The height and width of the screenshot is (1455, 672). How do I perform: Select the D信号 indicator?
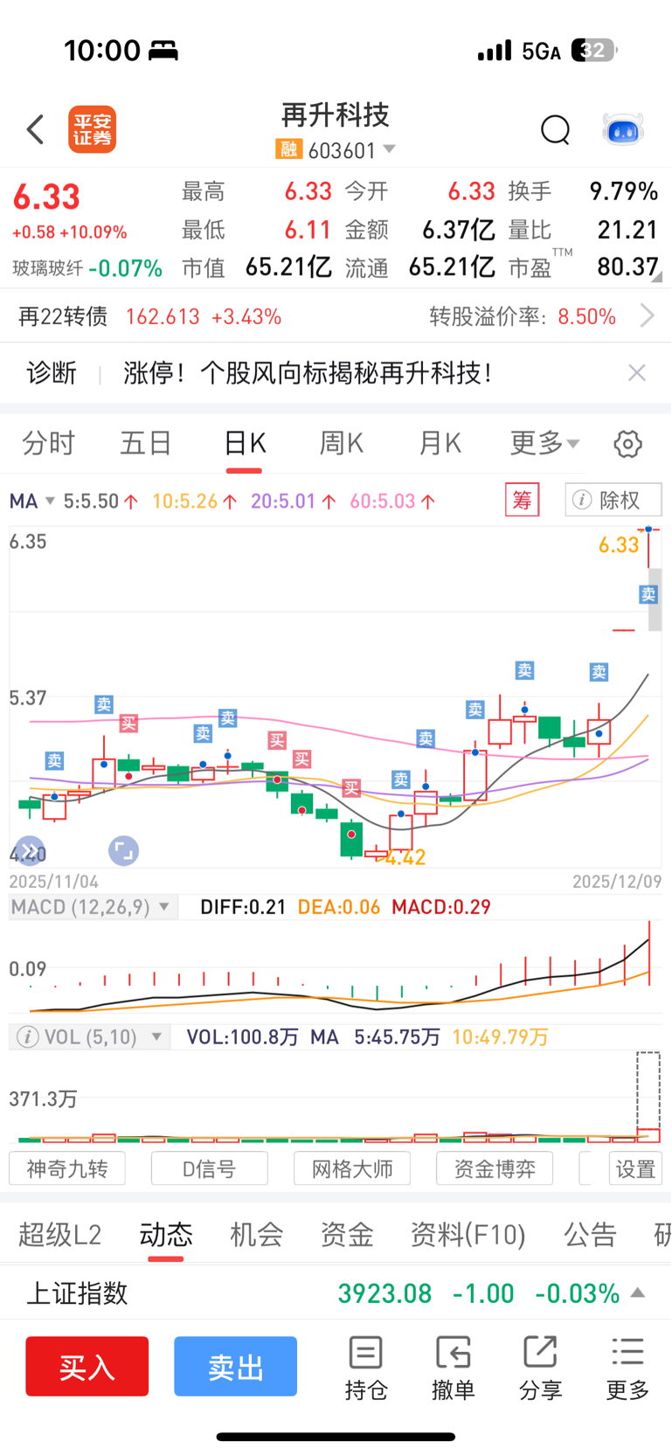click(x=209, y=1168)
